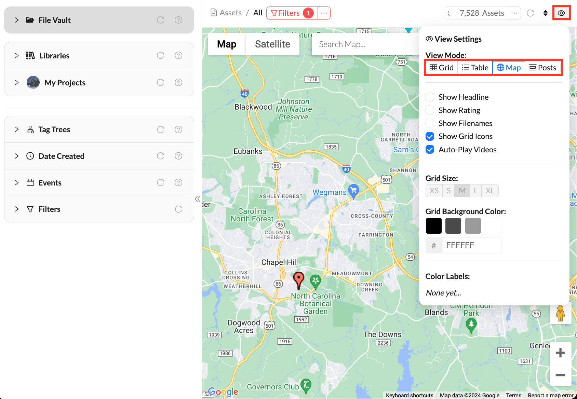The width and height of the screenshot is (577, 399).
Task: Expand the My Projects tree
Action: point(17,83)
